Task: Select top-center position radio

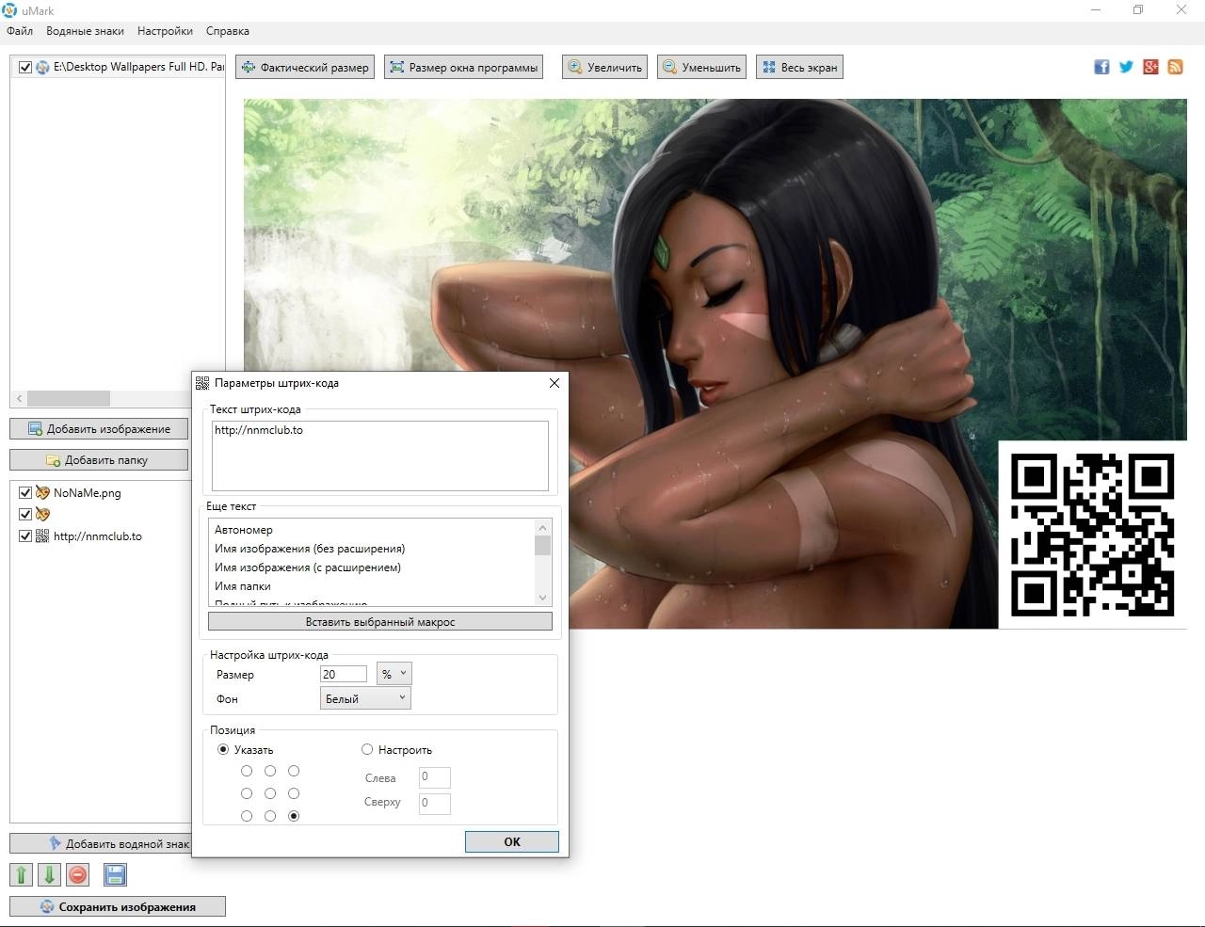Action: [x=270, y=771]
